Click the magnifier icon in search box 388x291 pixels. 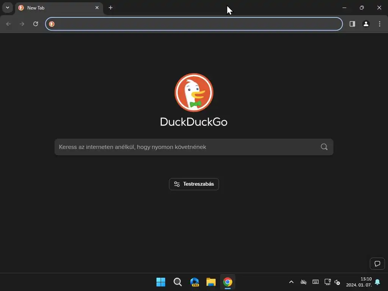pyautogui.click(x=324, y=147)
